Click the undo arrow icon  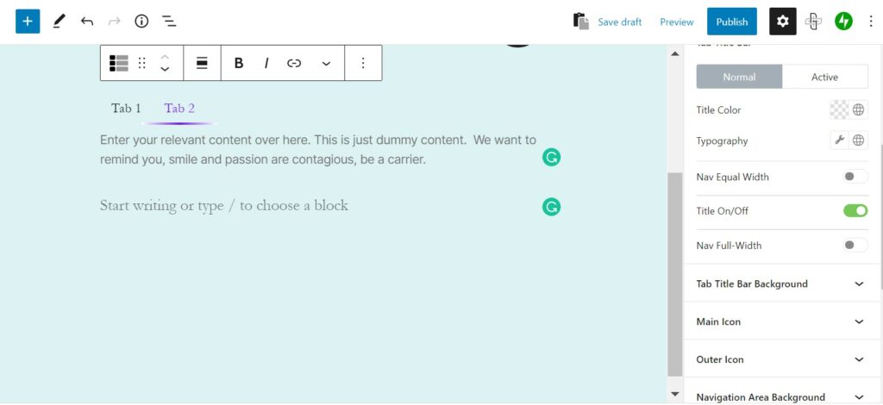coord(86,22)
